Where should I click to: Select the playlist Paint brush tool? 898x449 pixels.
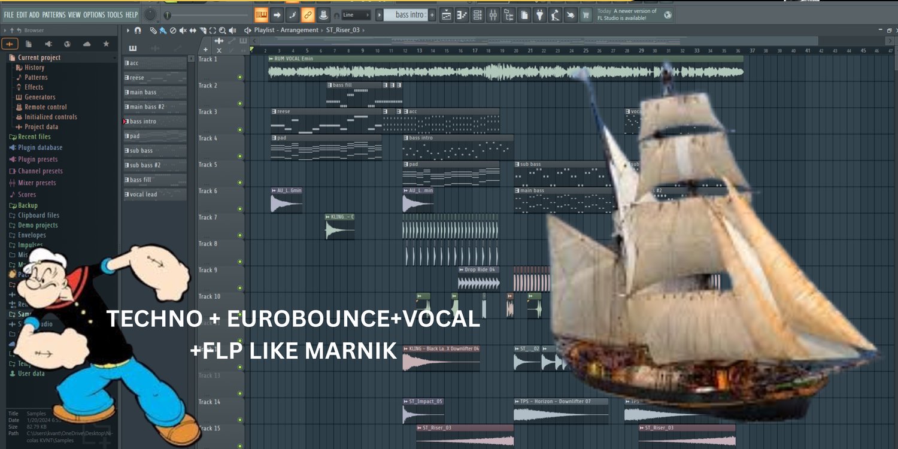point(163,30)
